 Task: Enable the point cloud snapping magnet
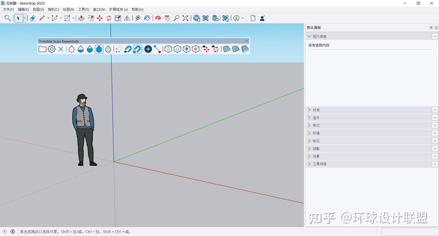coord(128,49)
